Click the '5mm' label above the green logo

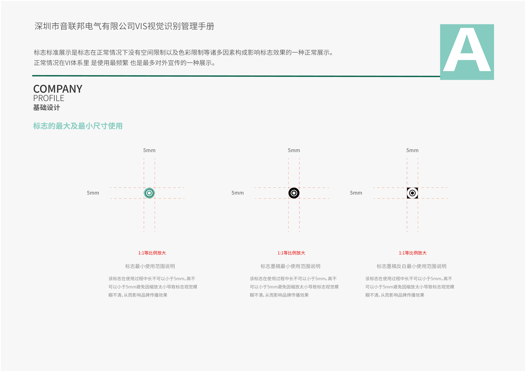coord(150,150)
